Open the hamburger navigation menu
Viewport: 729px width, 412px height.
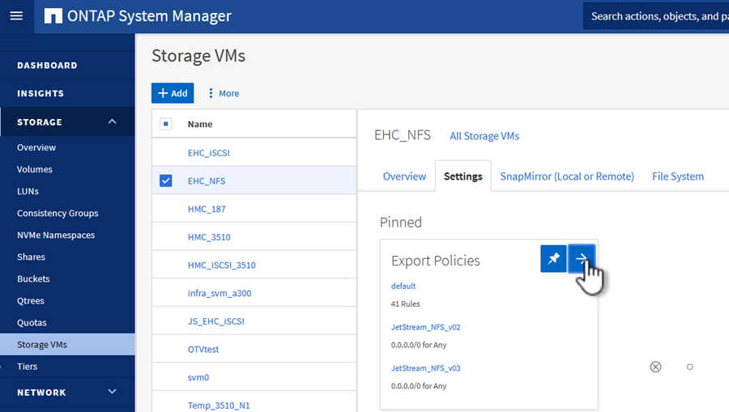click(x=16, y=16)
